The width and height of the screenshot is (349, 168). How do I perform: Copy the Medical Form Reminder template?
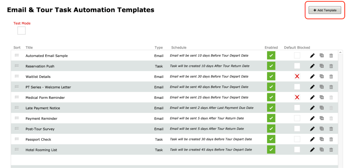point(322,97)
